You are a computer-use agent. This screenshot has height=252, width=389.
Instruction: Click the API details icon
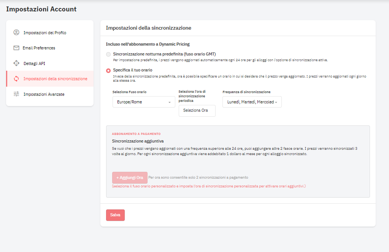(16, 63)
